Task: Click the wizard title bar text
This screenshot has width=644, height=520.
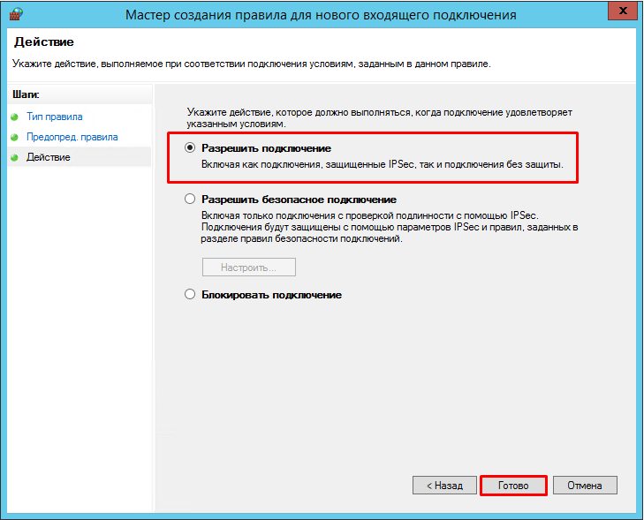Action: pos(321,15)
